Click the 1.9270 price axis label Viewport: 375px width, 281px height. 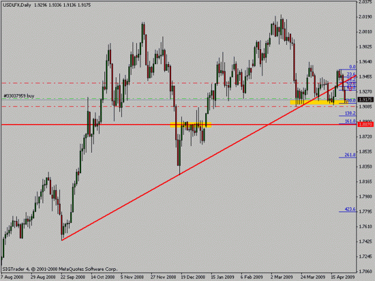pos(365,92)
